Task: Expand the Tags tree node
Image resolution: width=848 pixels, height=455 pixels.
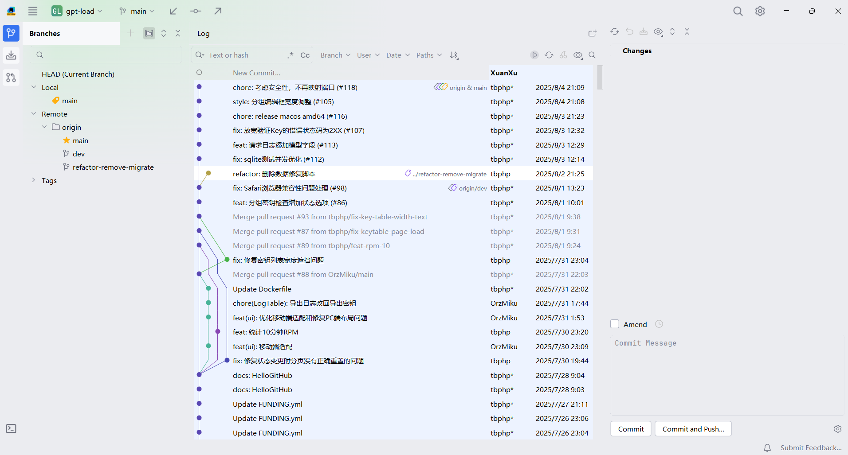Action: point(34,180)
